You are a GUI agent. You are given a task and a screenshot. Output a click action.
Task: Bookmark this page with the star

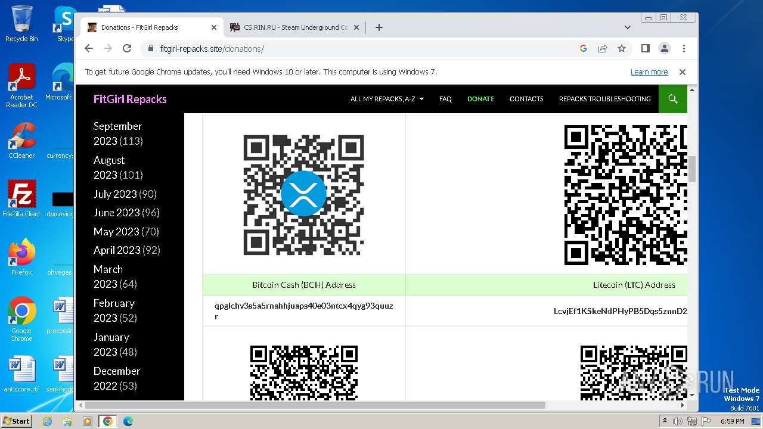click(622, 48)
